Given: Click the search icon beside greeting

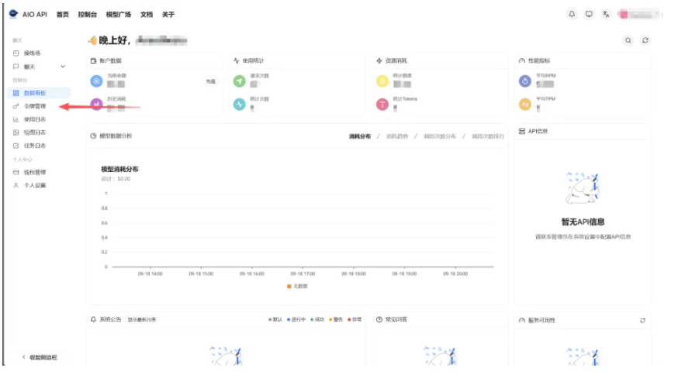Looking at the screenshot, I should 628,40.
